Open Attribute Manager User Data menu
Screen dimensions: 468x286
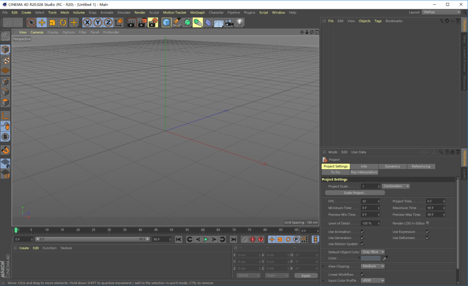tap(358, 152)
